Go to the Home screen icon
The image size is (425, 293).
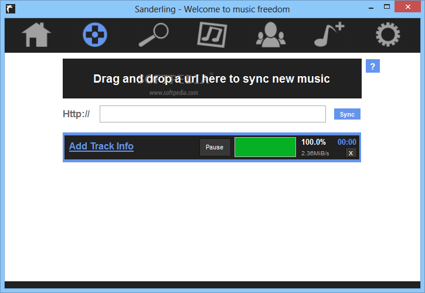[36, 35]
